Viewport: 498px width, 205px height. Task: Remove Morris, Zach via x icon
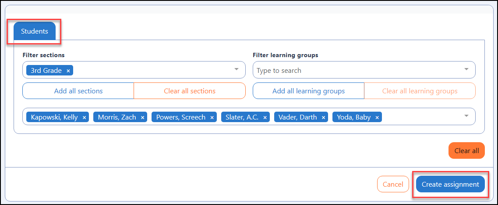[143, 117]
